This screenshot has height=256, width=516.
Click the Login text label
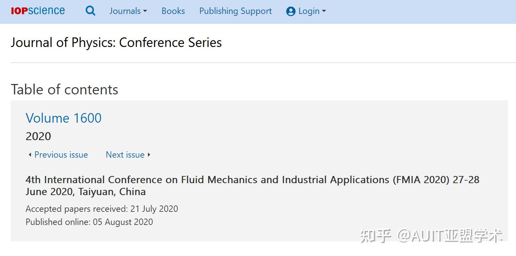(309, 11)
